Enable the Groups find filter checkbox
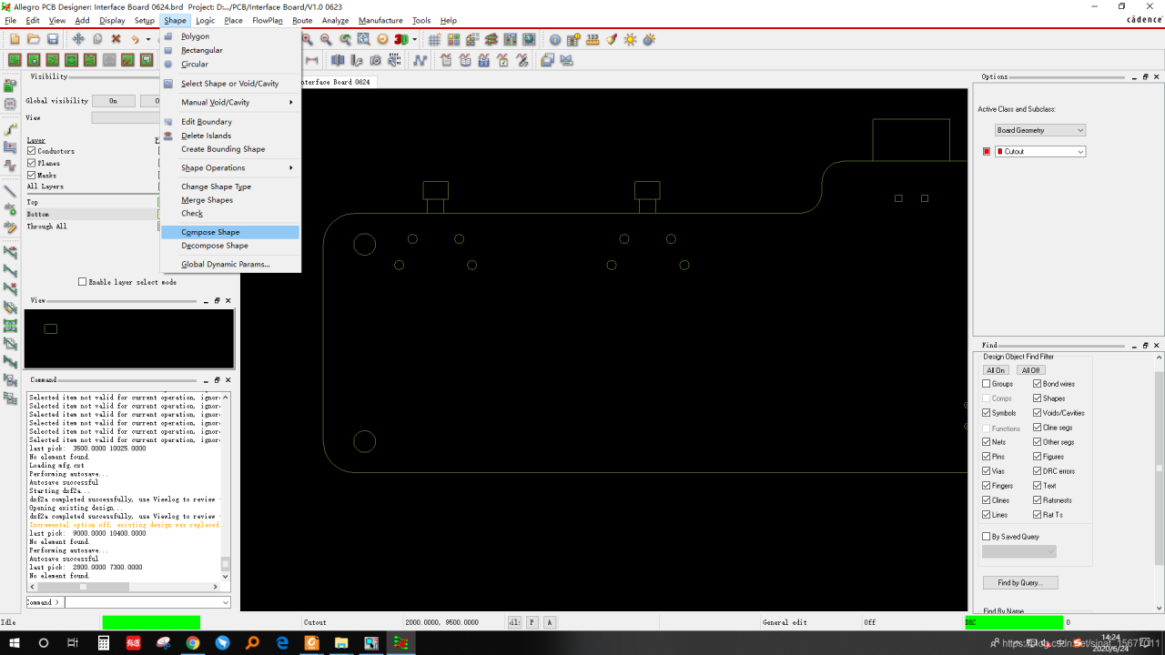1165x655 pixels. pos(987,384)
